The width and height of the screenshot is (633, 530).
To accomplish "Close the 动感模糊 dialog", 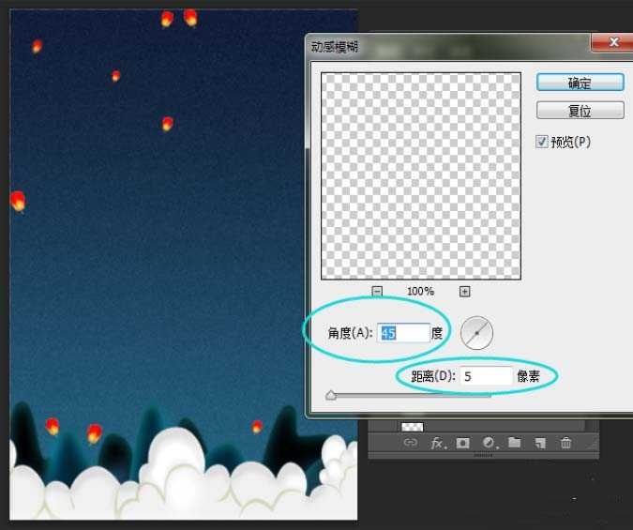I will click(614, 43).
